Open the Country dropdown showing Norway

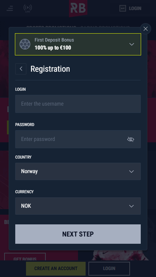(x=78, y=171)
